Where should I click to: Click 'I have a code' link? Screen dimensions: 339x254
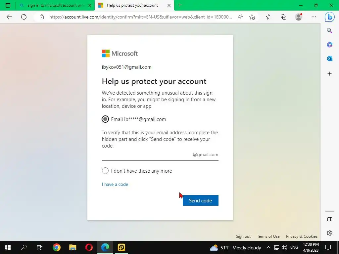(x=115, y=184)
